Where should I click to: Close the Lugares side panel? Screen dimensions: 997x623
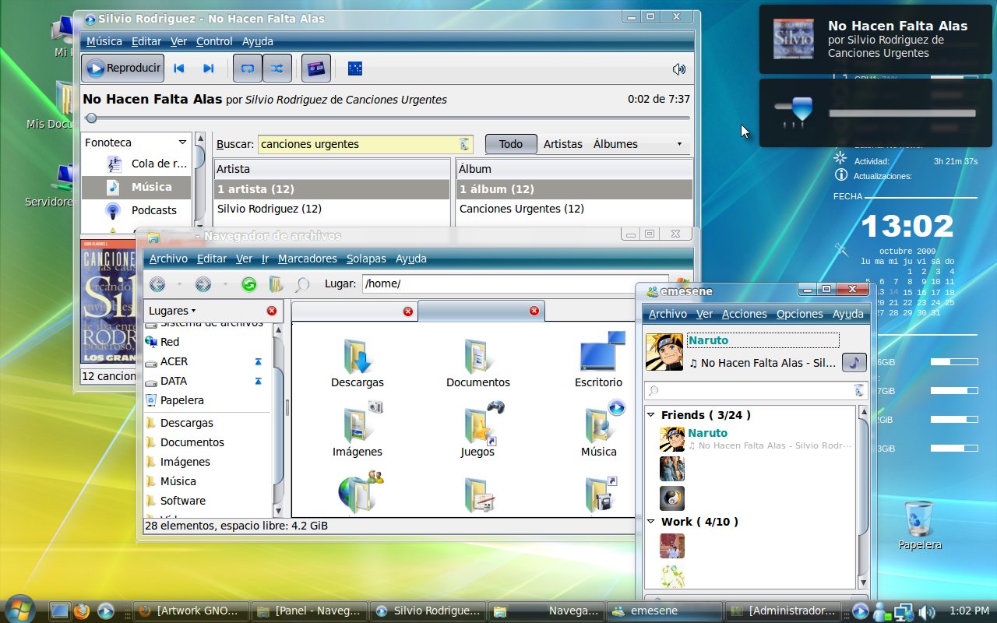271,311
